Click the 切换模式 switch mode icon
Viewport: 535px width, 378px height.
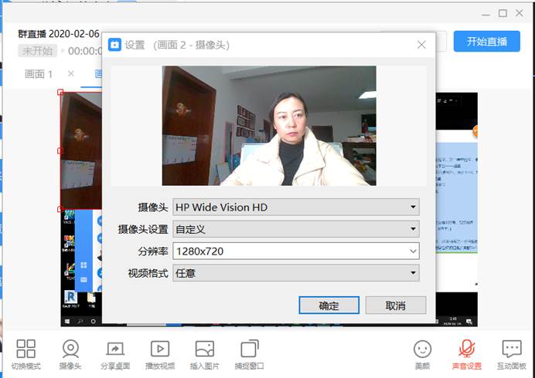tap(26, 349)
